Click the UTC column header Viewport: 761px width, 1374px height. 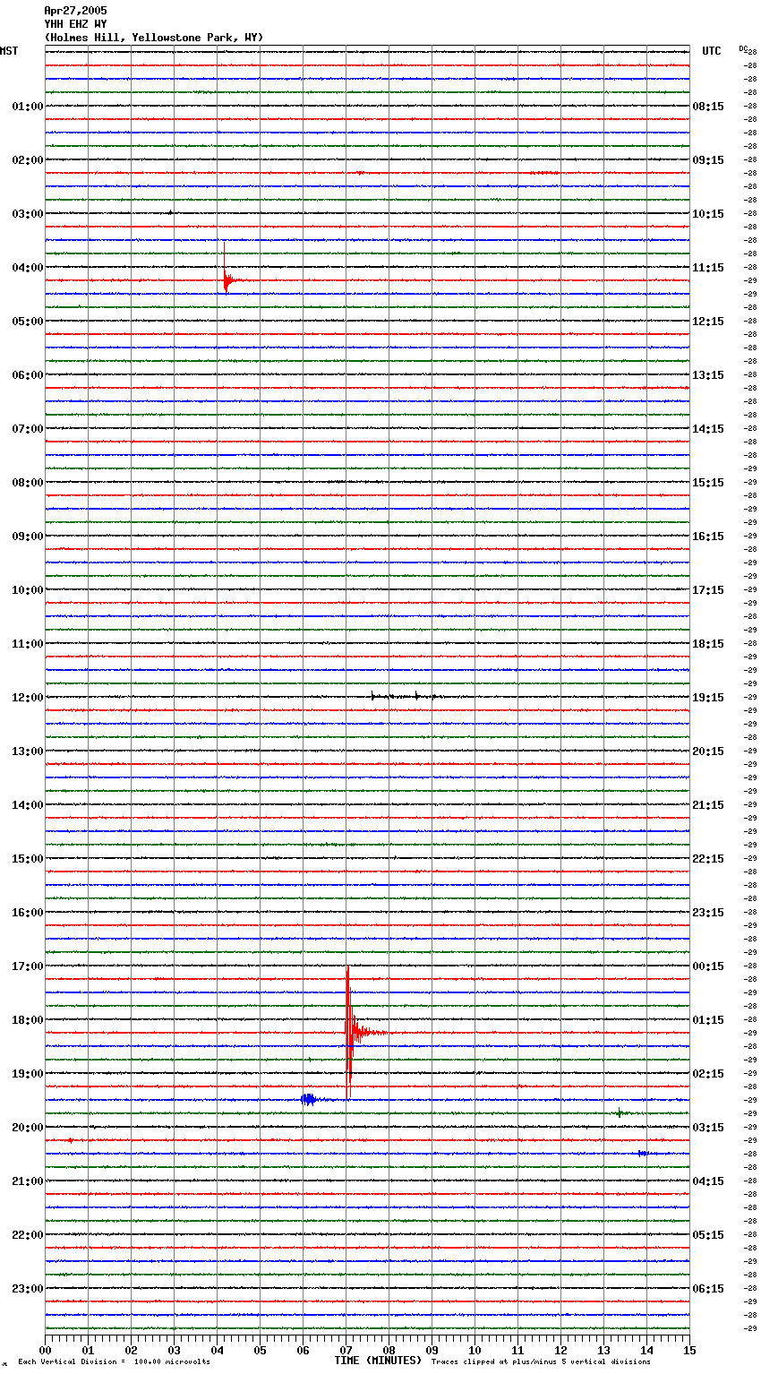pyautogui.click(x=711, y=51)
